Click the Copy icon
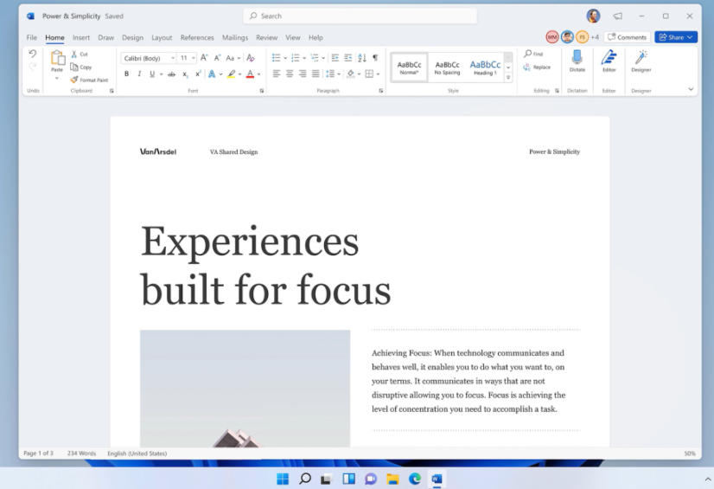 [x=75, y=67]
